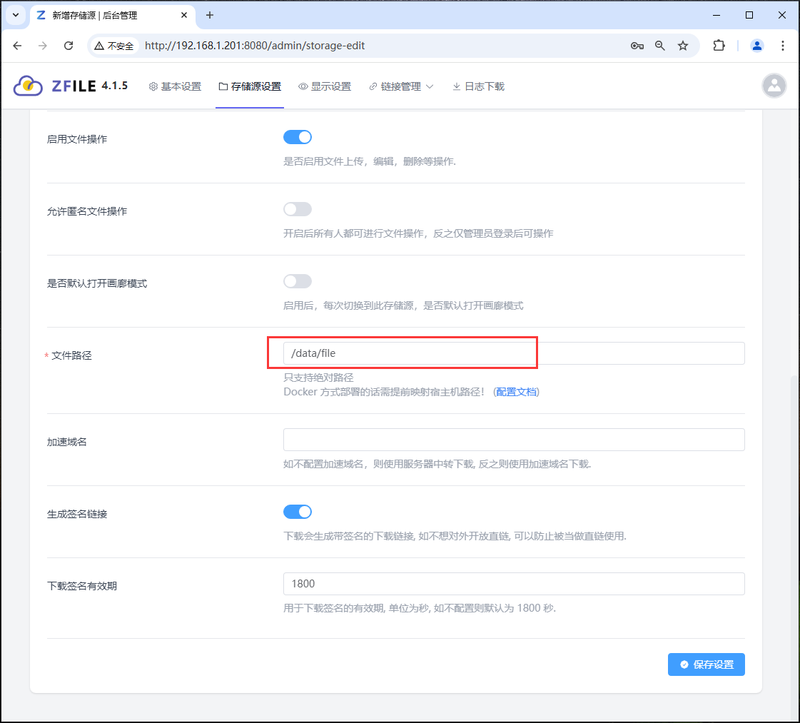Bookmark the page with the star icon
The image size is (800, 723).
pyautogui.click(x=683, y=45)
